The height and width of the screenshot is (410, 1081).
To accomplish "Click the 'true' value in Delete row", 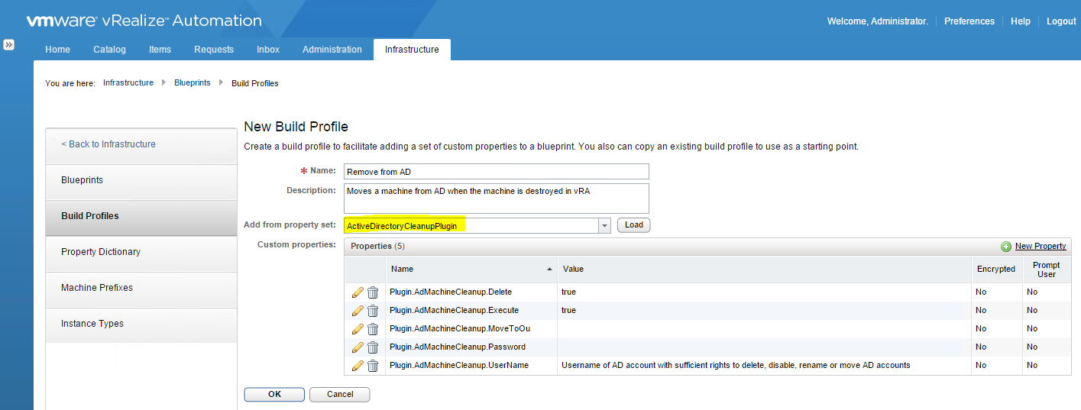I will coord(568,292).
